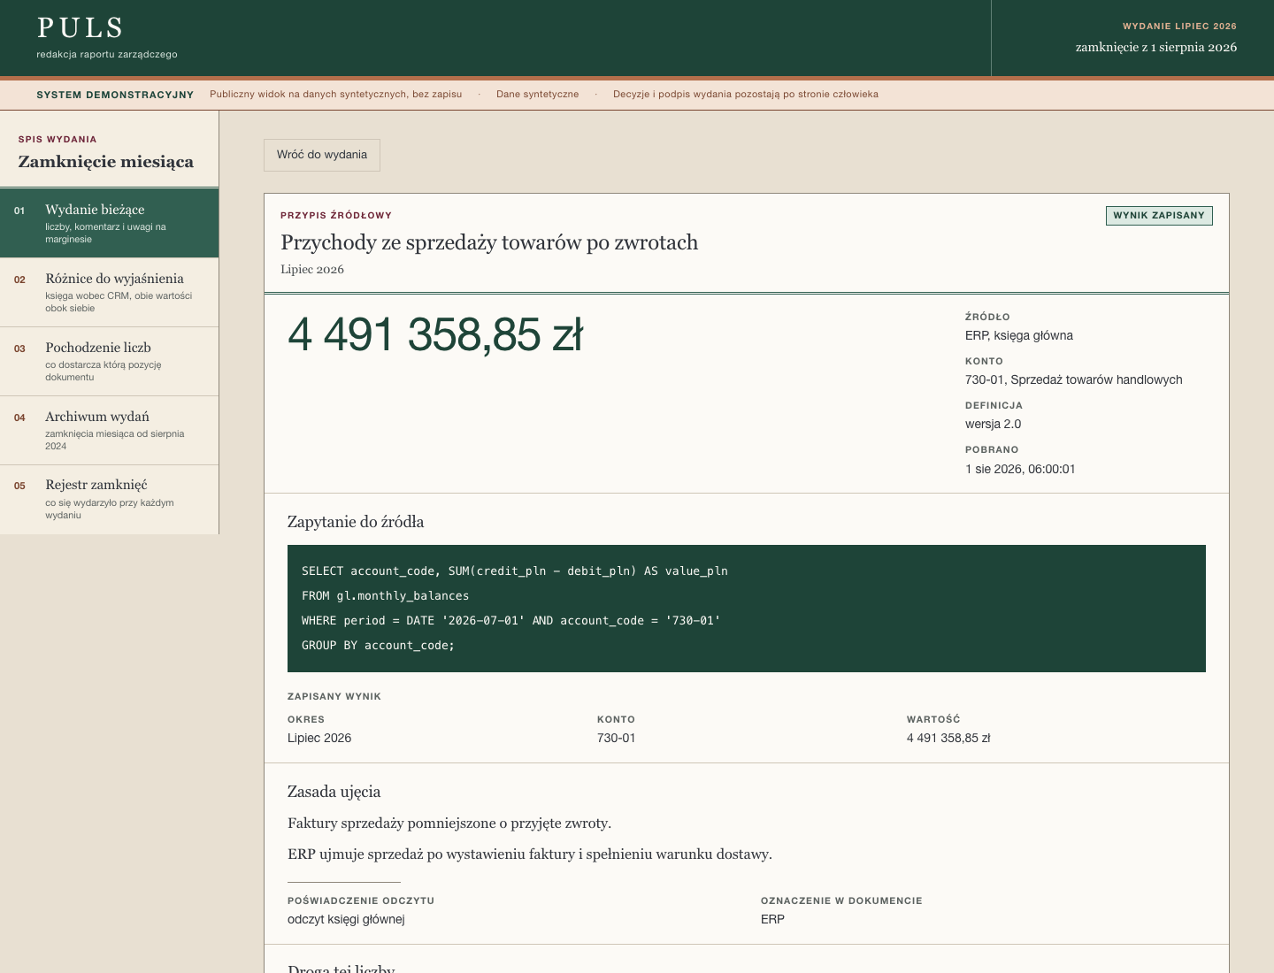The image size is (1274, 973).
Task: Click the value "odczyt księgi głównej"
Action: [346, 920]
